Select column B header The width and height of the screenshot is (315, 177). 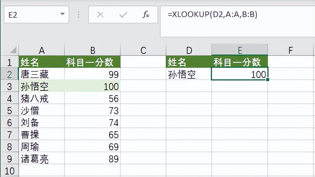[x=92, y=50]
